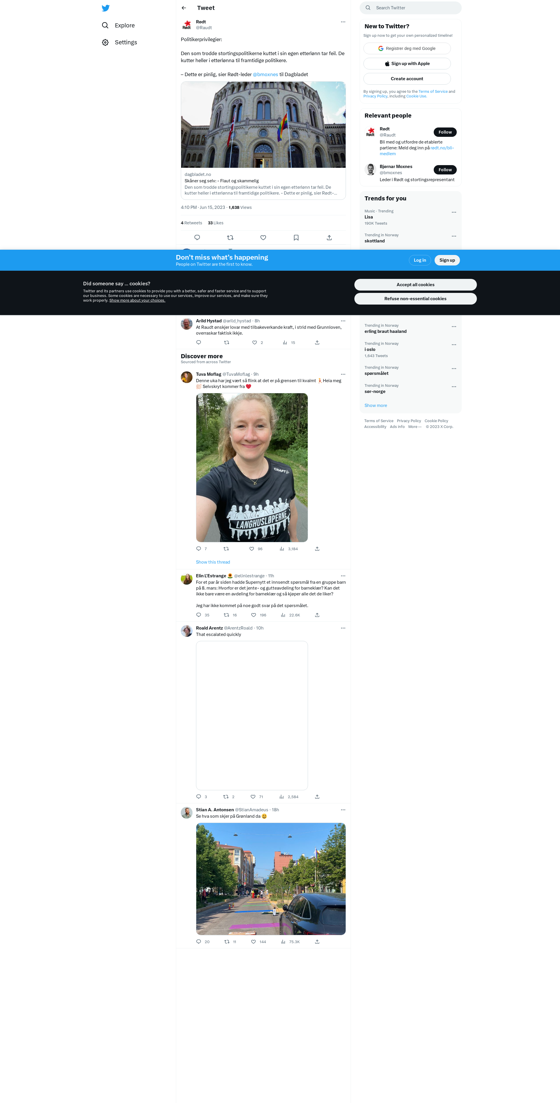Retweet Tuva Moflag's tweet

226,549
